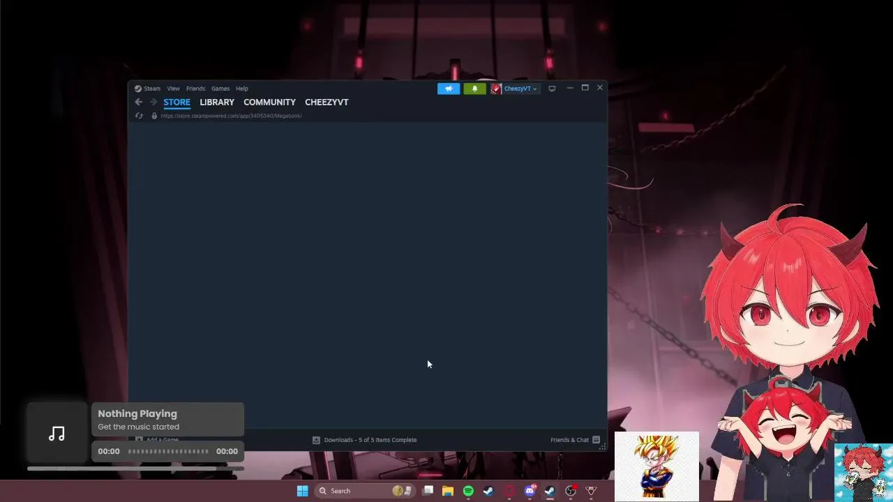The width and height of the screenshot is (893, 502).
Task: Open Spotify from the taskbar
Action: [468, 491]
